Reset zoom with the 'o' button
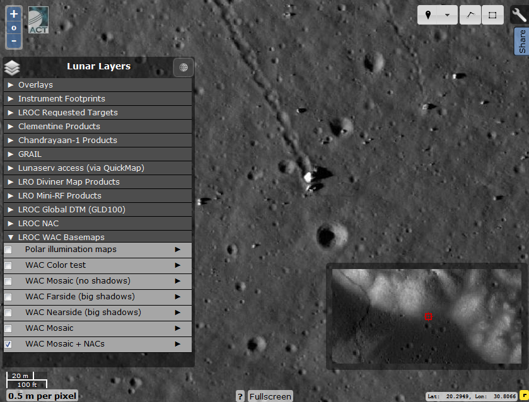529x402 pixels. tap(14, 28)
